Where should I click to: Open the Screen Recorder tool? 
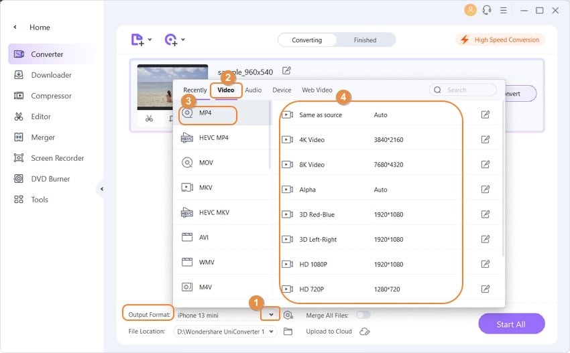(x=49, y=158)
